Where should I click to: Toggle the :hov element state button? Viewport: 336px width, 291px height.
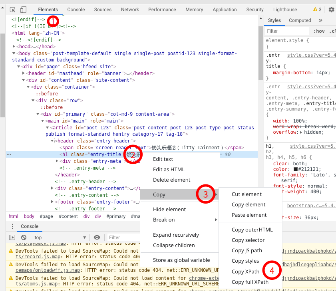319,31
